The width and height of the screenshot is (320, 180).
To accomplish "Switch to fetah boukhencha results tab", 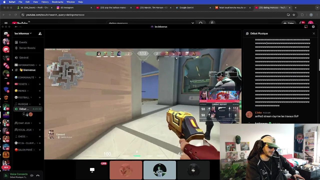I will tap(232, 8).
